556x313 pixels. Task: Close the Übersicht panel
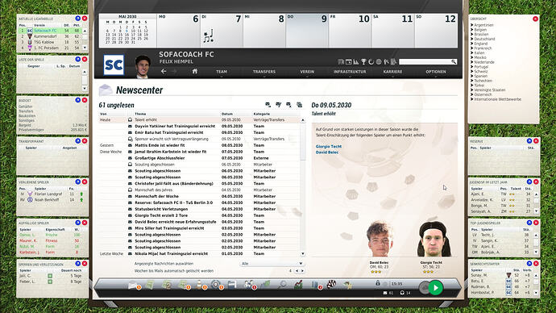point(535,19)
